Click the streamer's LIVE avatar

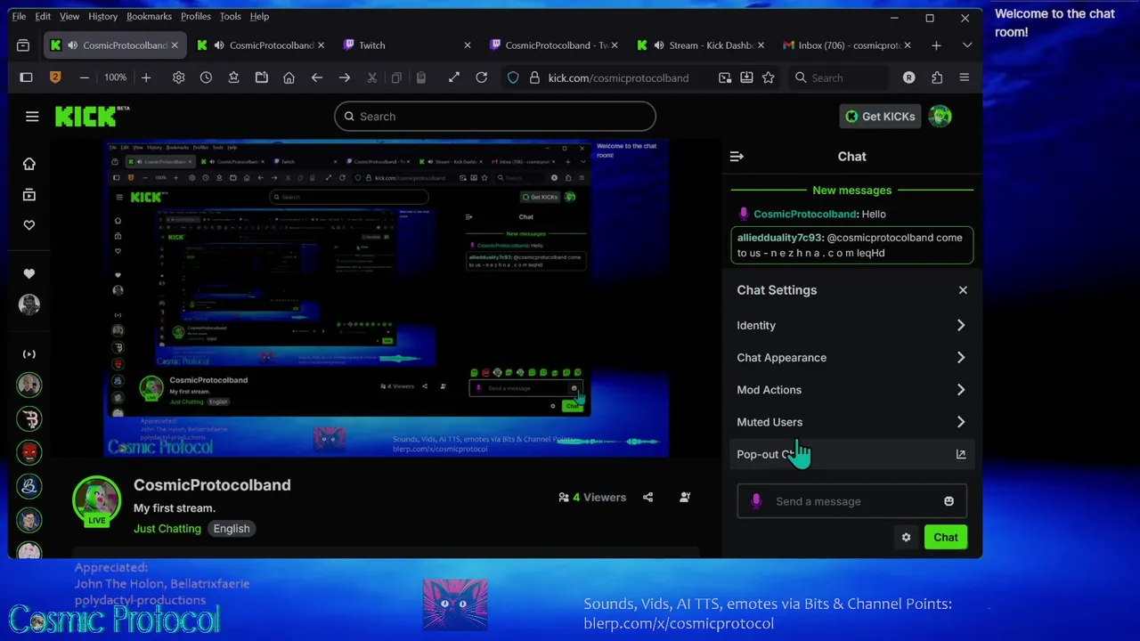coord(96,501)
